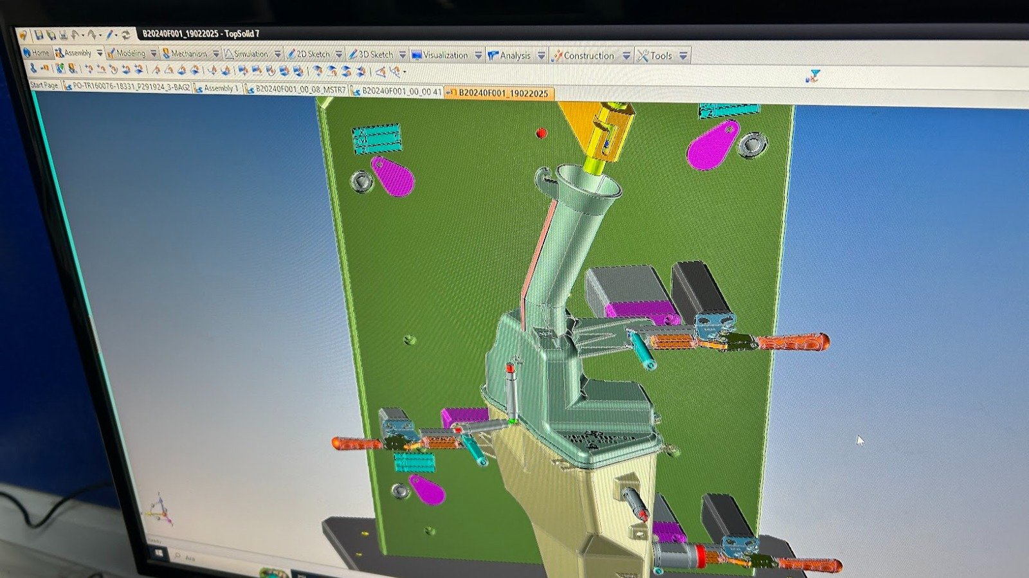1029x578 pixels.
Task: Expand the Visualization tab dropdown arrow
Action: click(x=478, y=56)
